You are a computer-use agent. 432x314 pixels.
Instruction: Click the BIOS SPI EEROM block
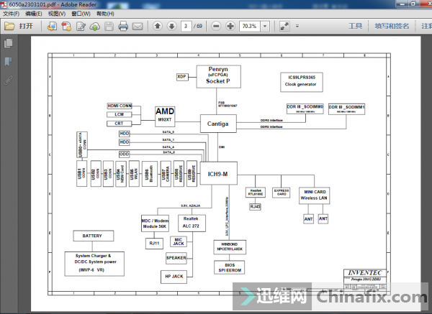click(x=229, y=267)
